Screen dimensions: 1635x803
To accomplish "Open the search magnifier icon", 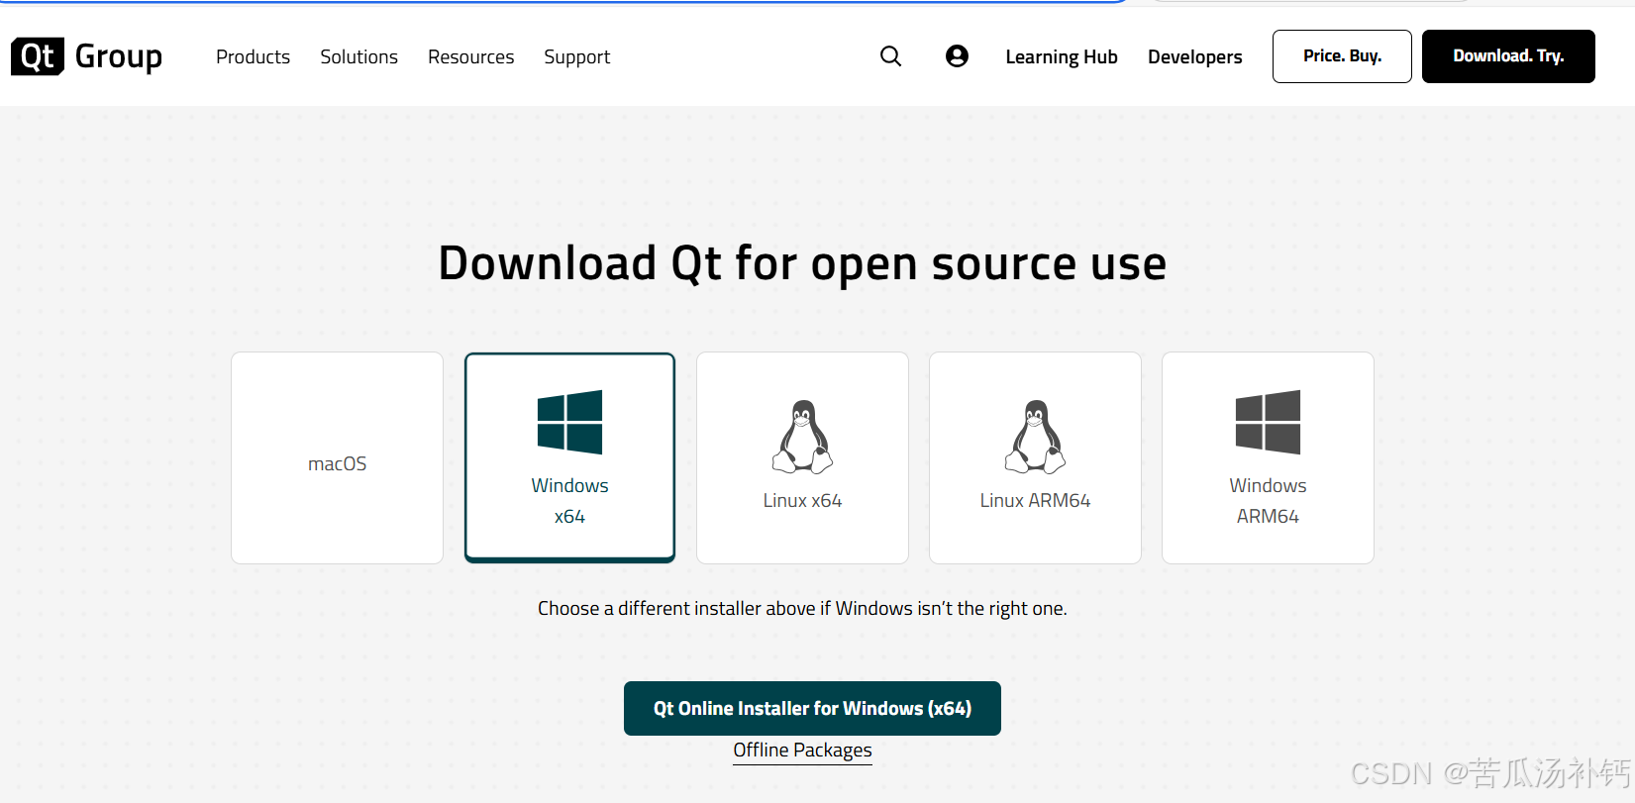I will click(x=891, y=56).
